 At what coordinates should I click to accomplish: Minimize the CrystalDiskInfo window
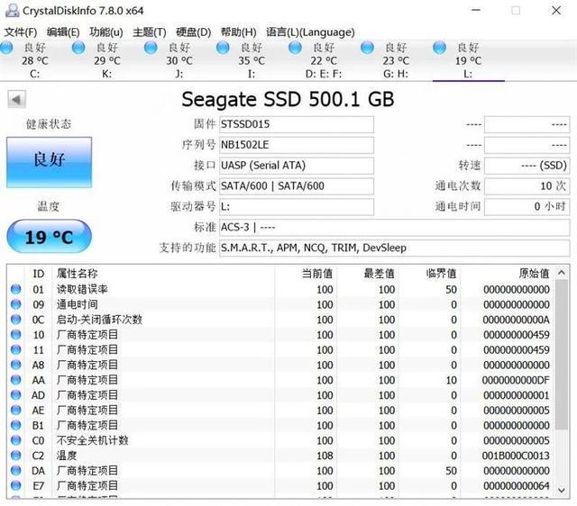476,10
